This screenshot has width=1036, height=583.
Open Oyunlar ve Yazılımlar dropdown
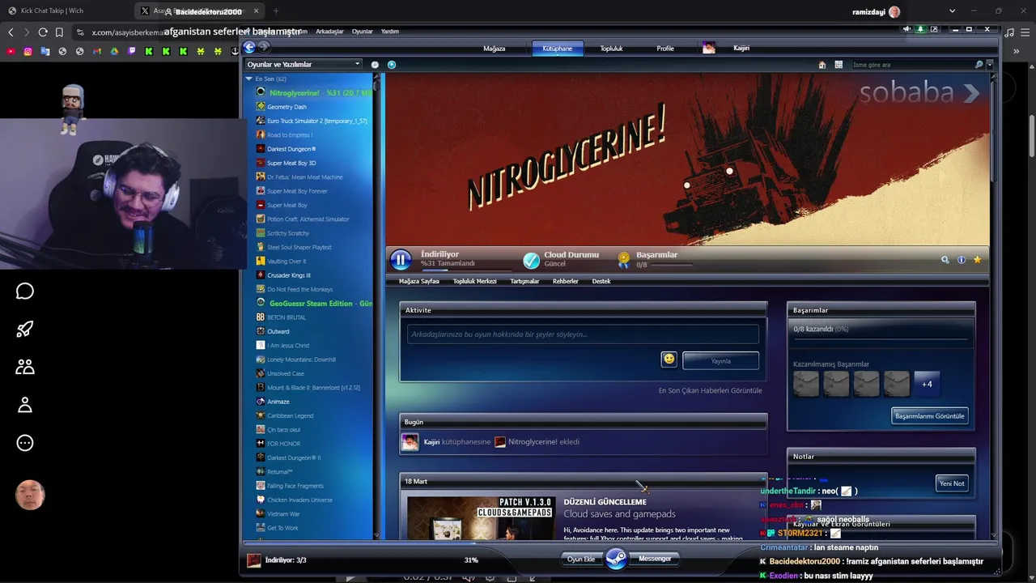click(304, 65)
